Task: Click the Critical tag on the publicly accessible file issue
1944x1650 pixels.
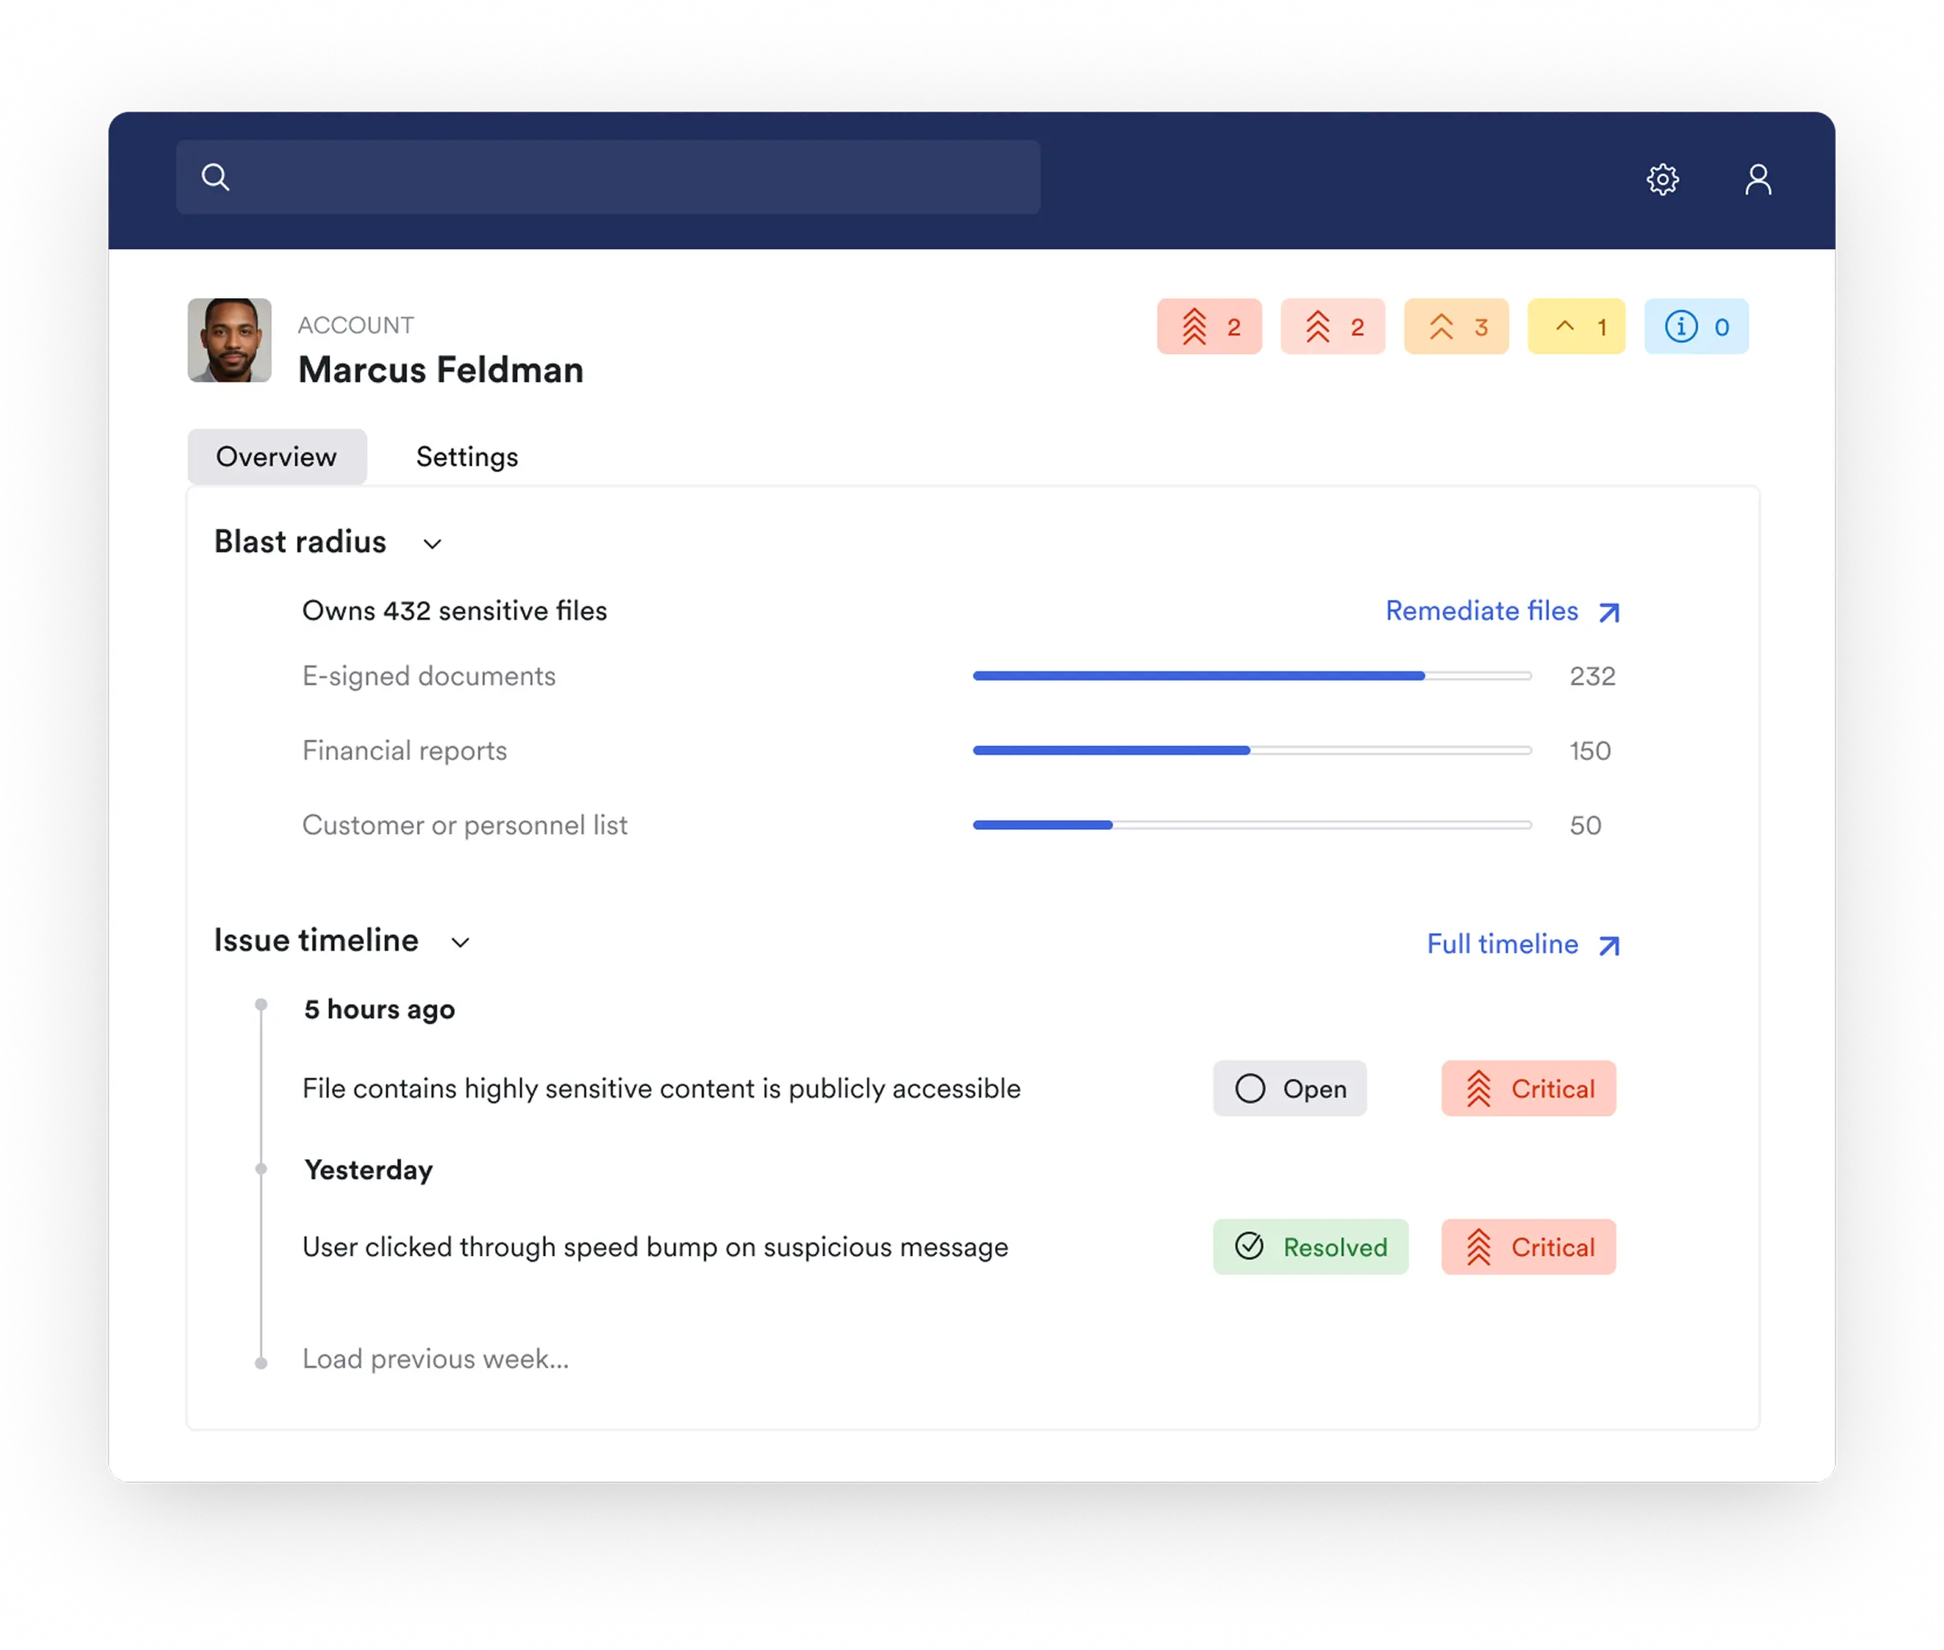Action: pyautogui.click(x=1528, y=1088)
